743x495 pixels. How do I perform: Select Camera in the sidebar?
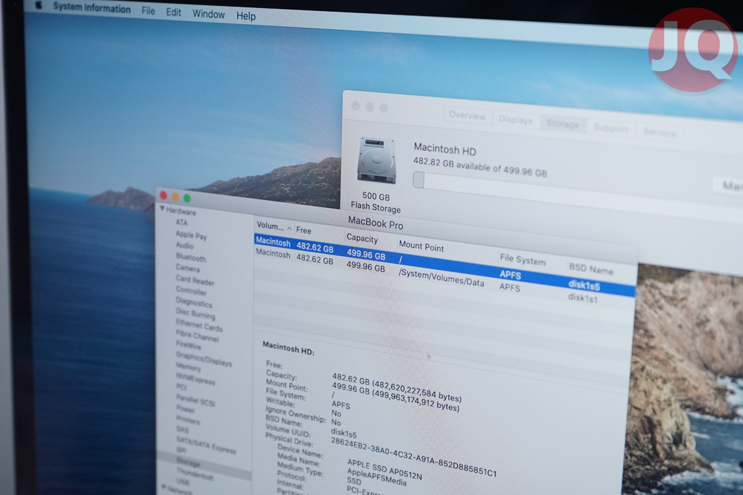click(188, 269)
